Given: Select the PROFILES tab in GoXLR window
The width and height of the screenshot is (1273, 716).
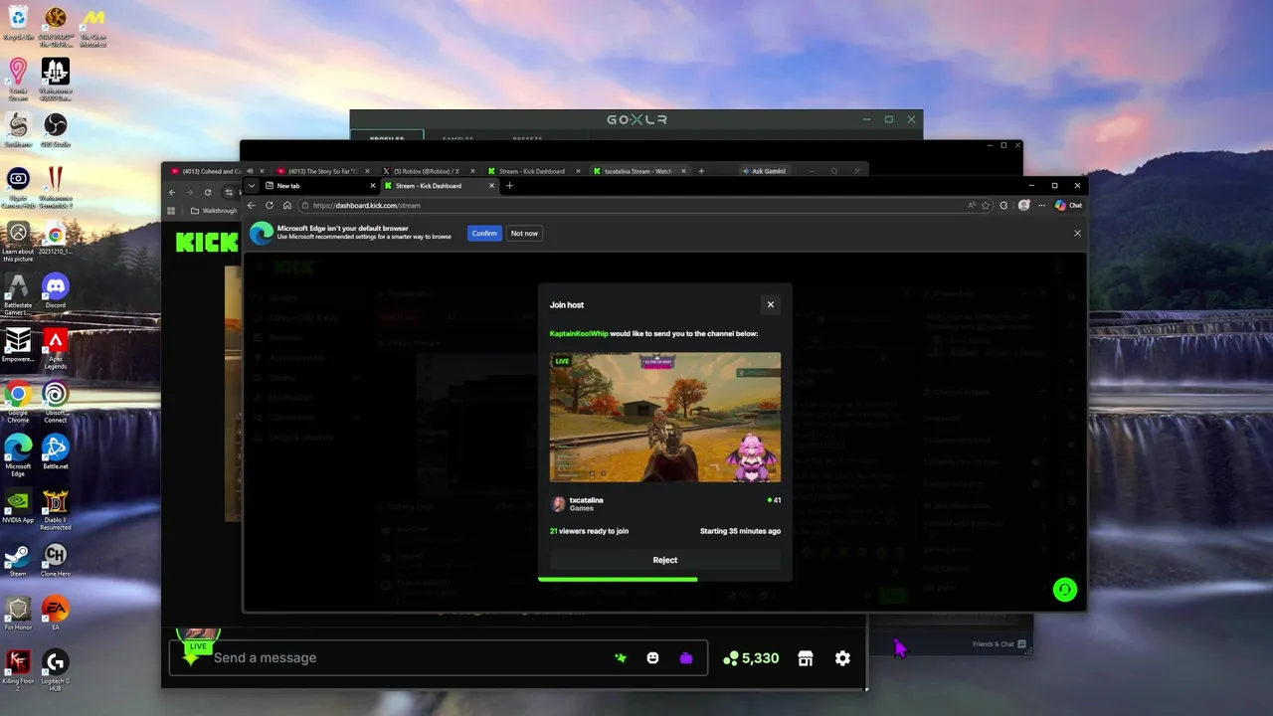Looking at the screenshot, I should [387, 138].
